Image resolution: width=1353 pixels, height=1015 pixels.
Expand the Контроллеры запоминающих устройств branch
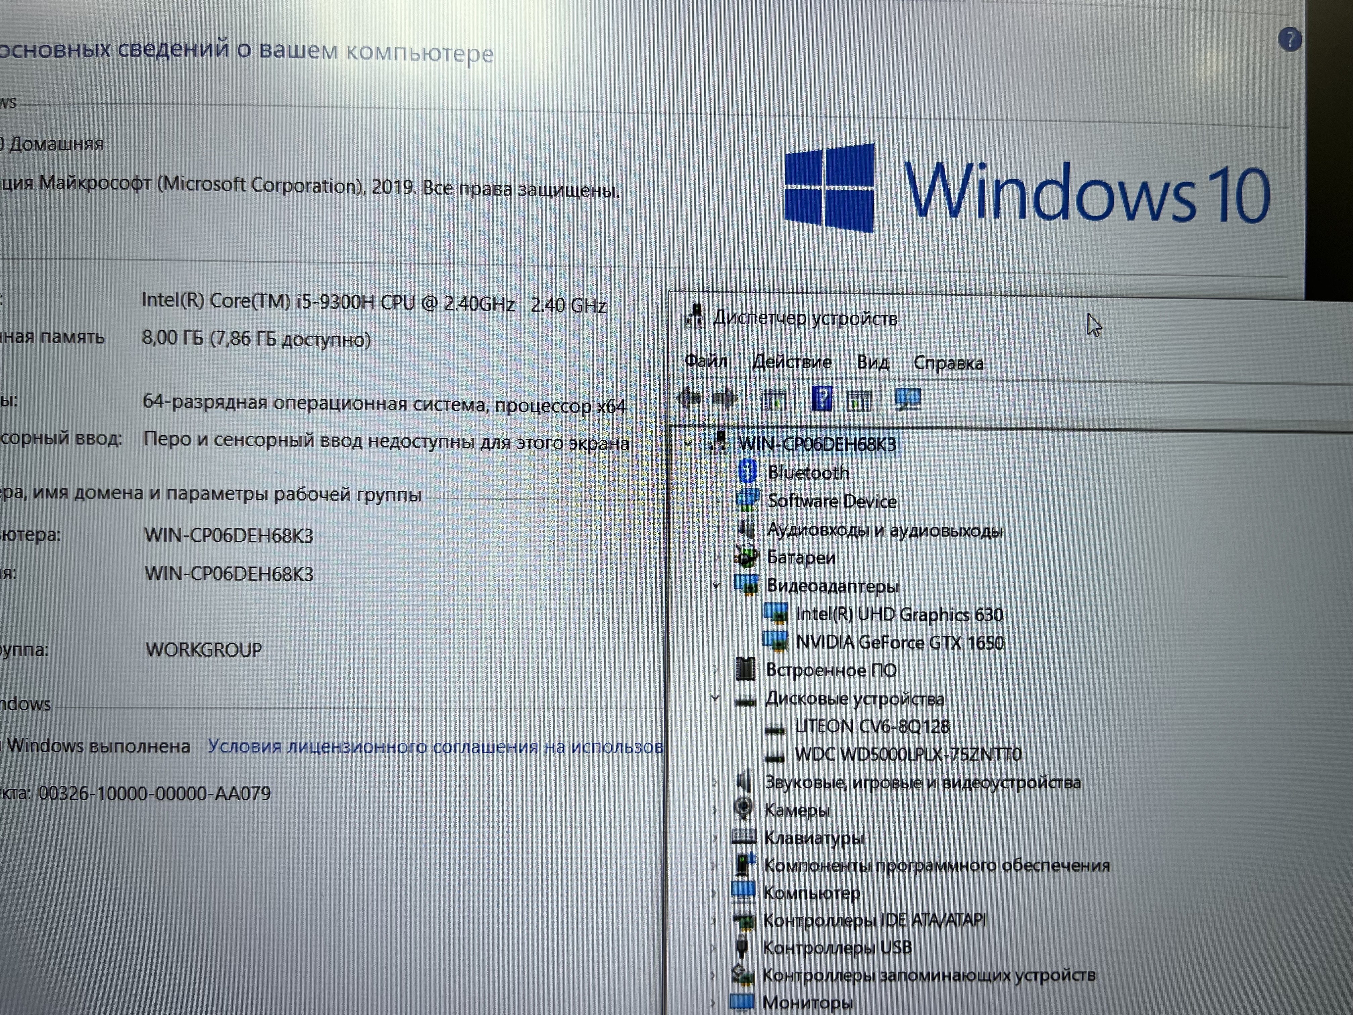pyautogui.click(x=713, y=975)
